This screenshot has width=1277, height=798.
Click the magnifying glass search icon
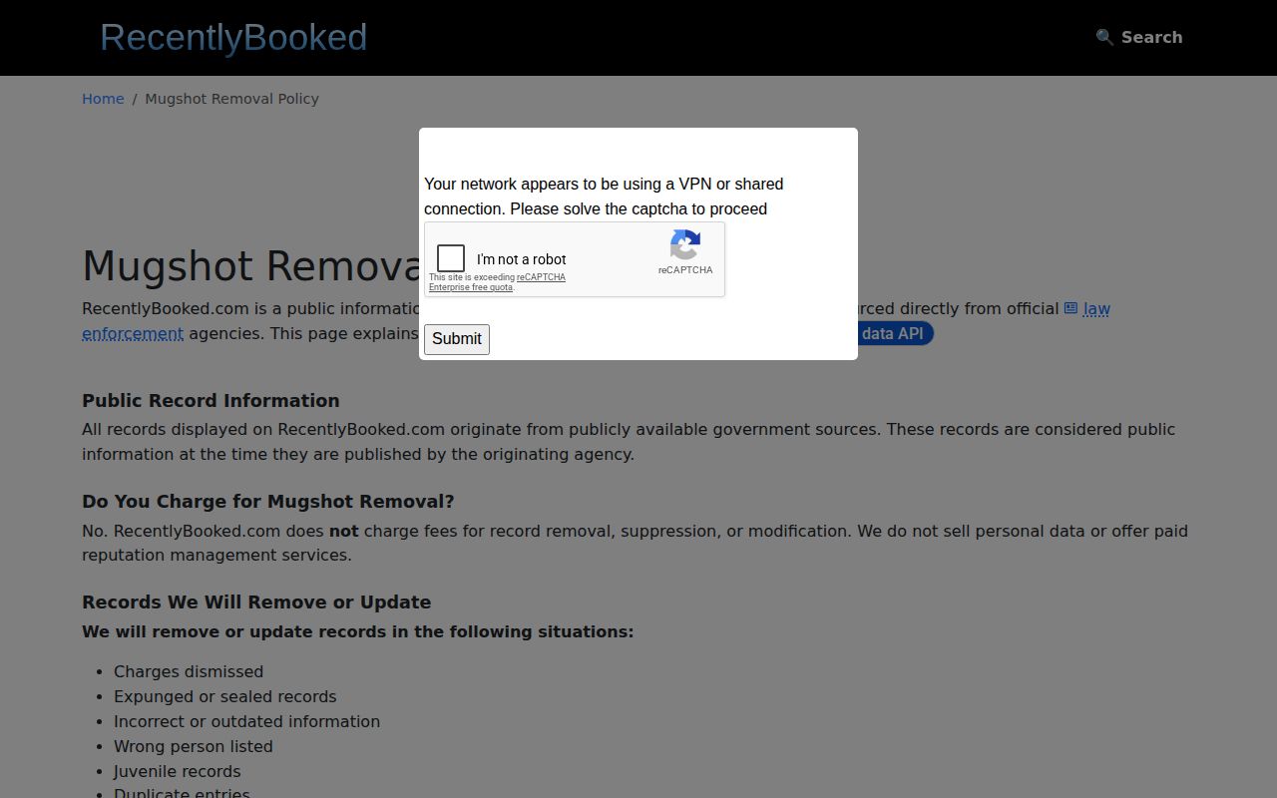click(x=1104, y=37)
